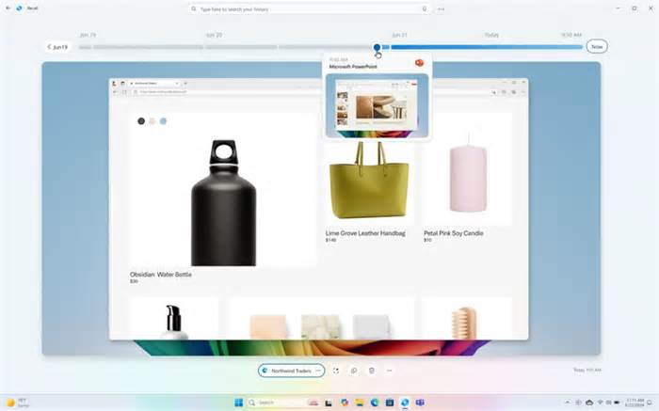Click the Wi-Fi icon in system tray
Screen dimensions: 659x411
tap(601, 403)
